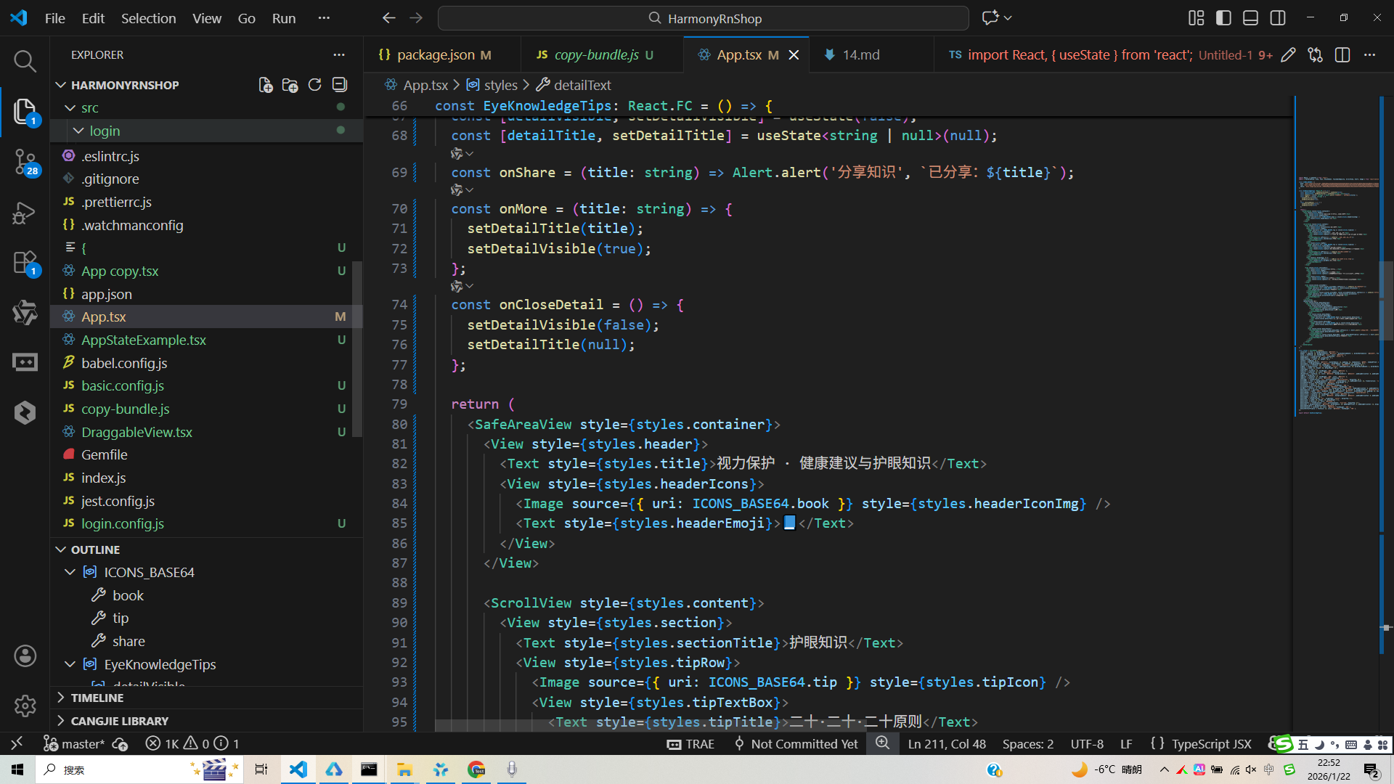Screen dimensions: 1394x784
Task: Open the Selection menu
Action: click(x=148, y=18)
